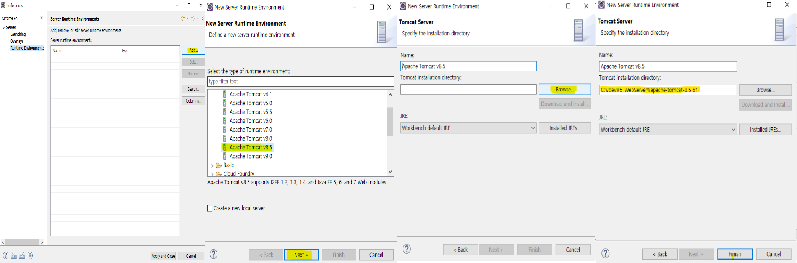Sort by the Type column header

[x=150, y=50]
